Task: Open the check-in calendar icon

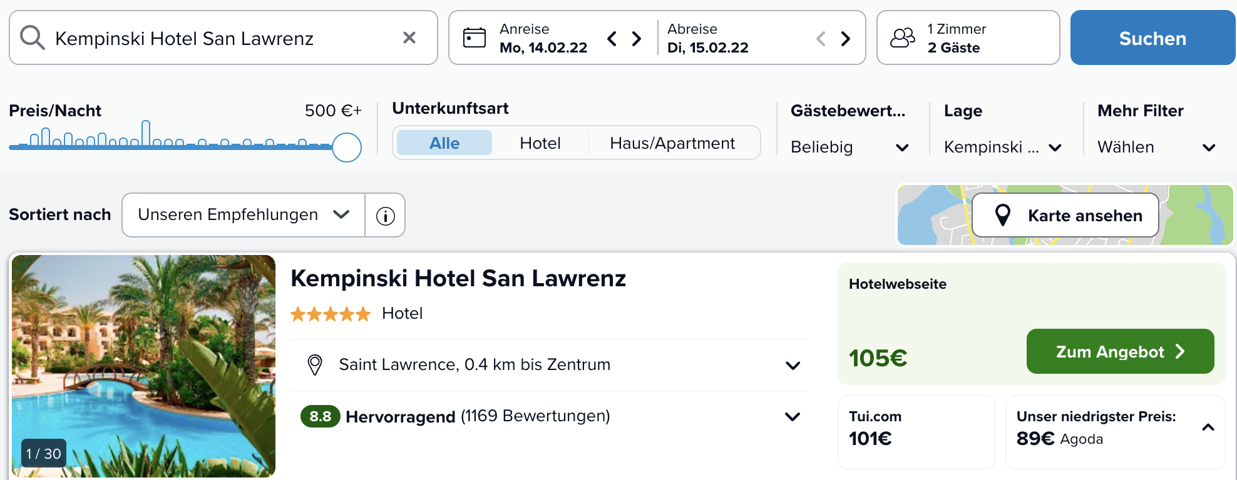Action: (x=474, y=37)
